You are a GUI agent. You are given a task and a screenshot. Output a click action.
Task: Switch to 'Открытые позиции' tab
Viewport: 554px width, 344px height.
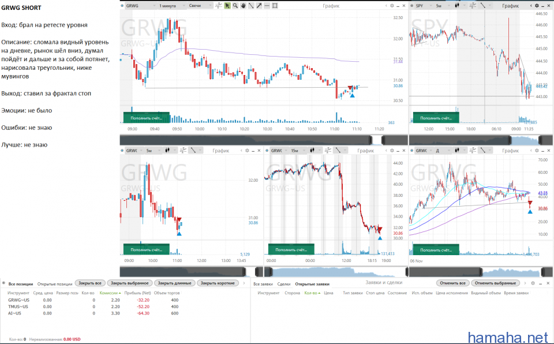(55, 284)
